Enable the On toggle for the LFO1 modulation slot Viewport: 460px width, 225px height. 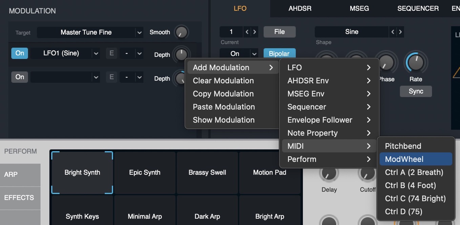coord(19,53)
